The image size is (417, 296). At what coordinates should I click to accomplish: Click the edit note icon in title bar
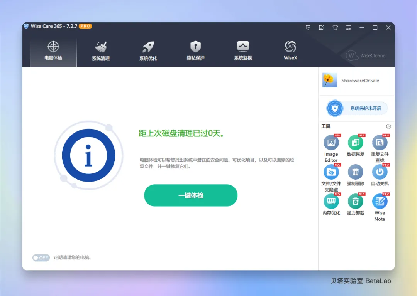coord(321,27)
